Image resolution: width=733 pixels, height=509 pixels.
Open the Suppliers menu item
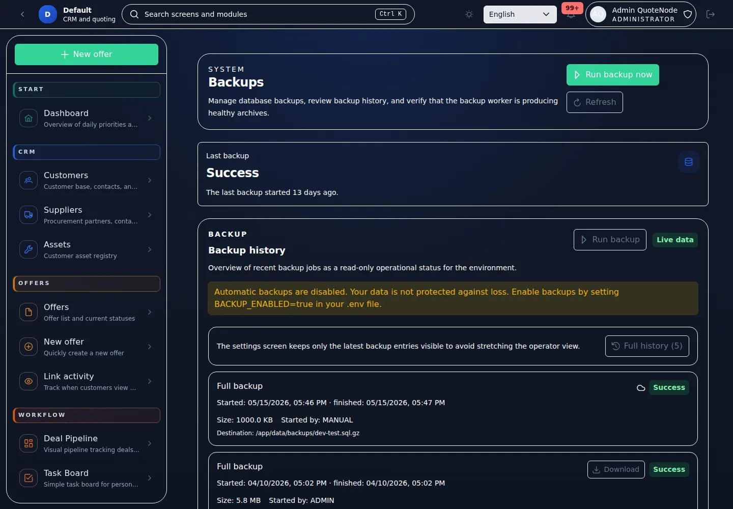[87, 215]
